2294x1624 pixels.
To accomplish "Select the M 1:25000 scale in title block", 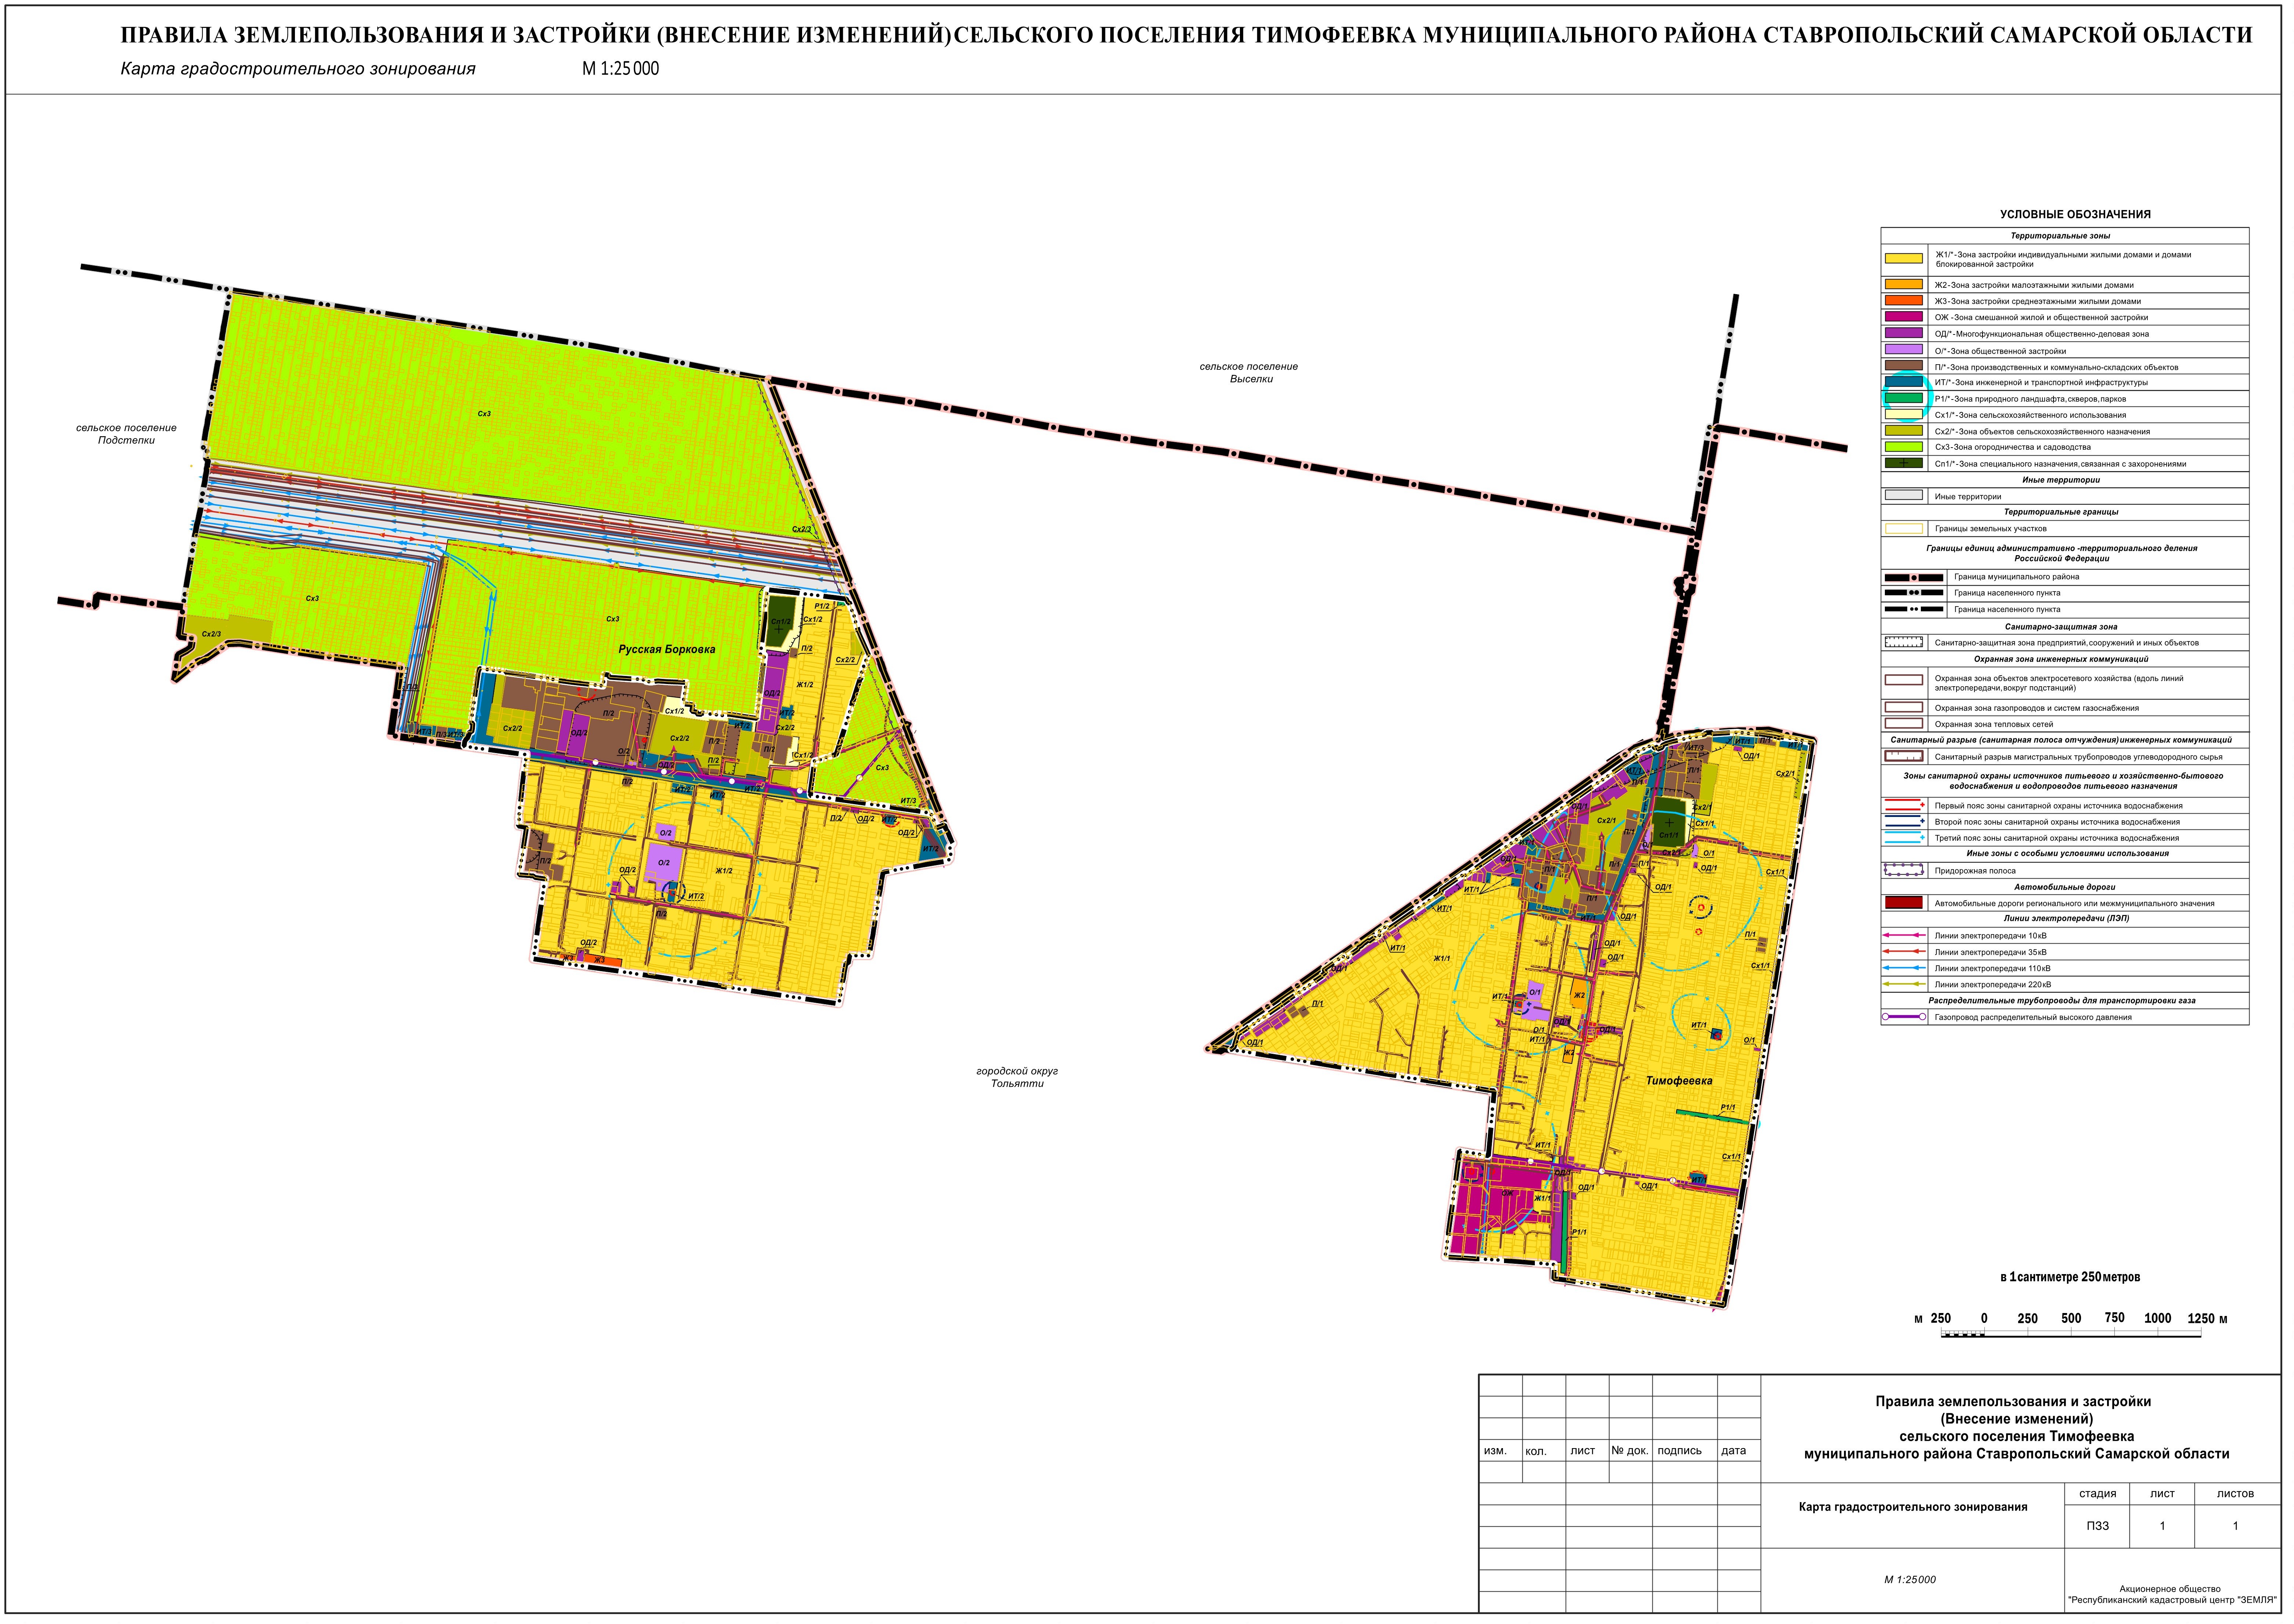I will pos(1910,1580).
